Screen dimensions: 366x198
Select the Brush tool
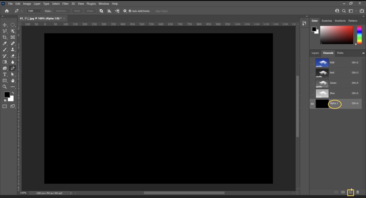pos(5,50)
